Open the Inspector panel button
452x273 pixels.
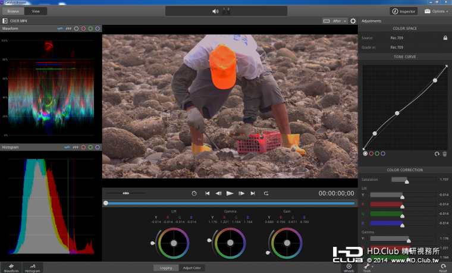[x=404, y=11]
